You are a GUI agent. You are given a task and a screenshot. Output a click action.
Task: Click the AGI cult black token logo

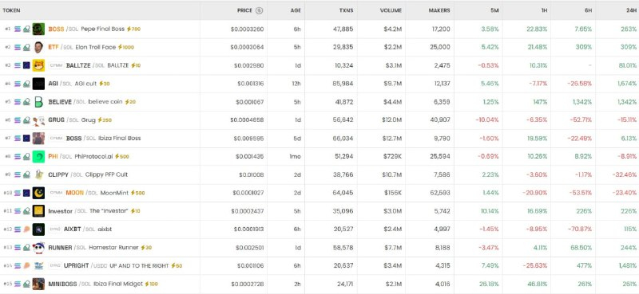tap(38, 84)
